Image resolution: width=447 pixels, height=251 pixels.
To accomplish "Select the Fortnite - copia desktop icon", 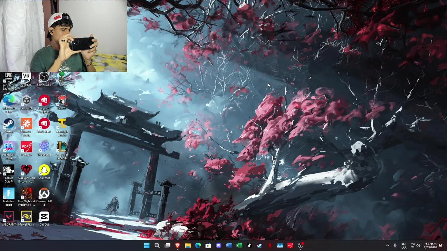I will coord(8,197).
